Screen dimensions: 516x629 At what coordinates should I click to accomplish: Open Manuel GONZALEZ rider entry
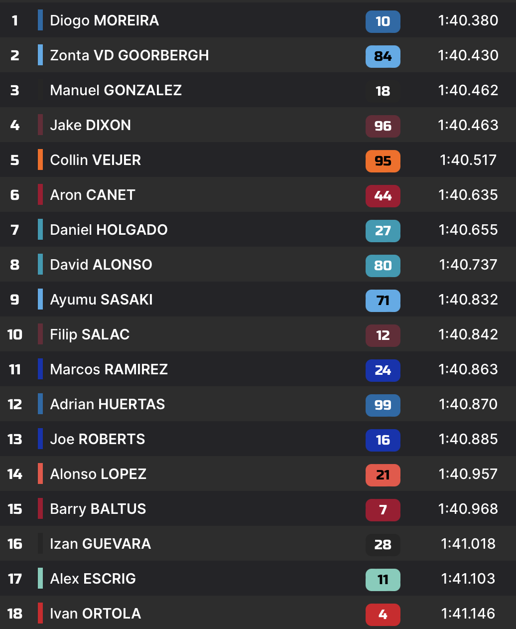(x=116, y=90)
